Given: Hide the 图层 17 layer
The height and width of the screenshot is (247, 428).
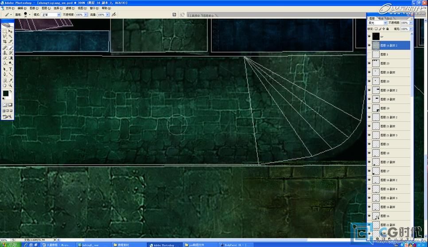Looking at the screenshot, I should tap(370, 171).
